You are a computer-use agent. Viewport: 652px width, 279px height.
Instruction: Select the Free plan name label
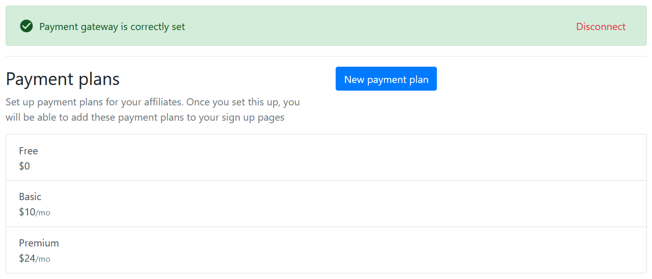point(28,151)
